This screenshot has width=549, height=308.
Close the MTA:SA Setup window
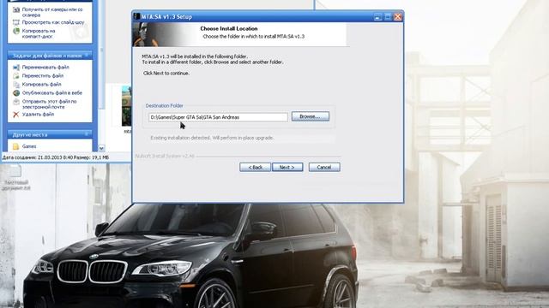pyautogui.click(x=398, y=17)
